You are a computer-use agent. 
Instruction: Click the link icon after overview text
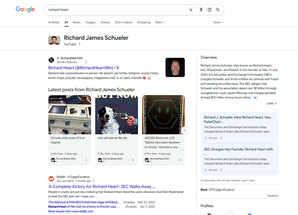(255, 98)
